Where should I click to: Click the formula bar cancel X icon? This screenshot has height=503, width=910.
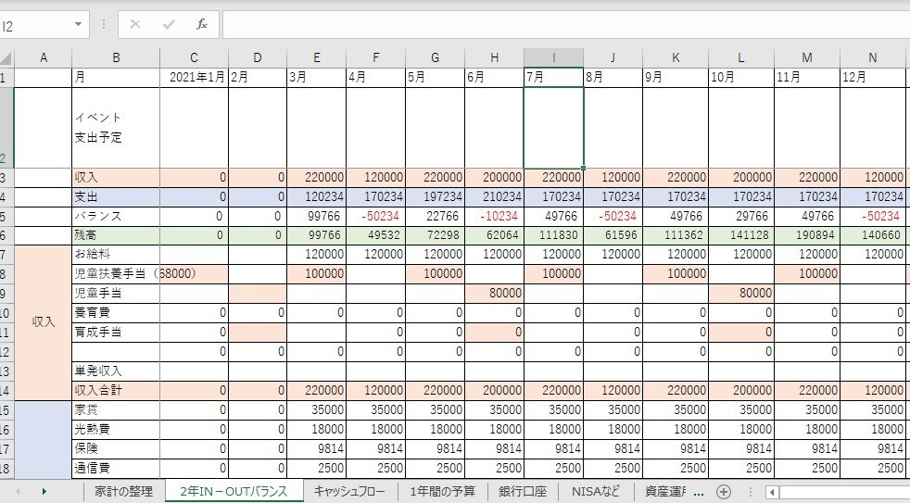(x=134, y=24)
